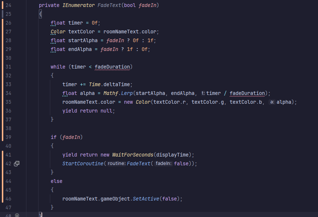Click the orange change marker beside line 33
The width and height of the screenshot is (318, 217).
(x=3, y=84)
